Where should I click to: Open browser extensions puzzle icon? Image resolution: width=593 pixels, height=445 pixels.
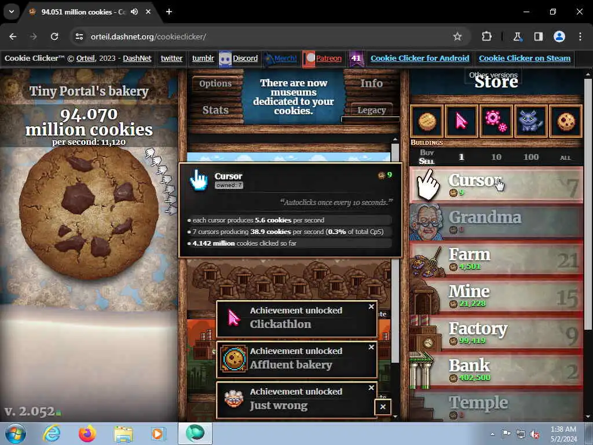pos(486,37)
